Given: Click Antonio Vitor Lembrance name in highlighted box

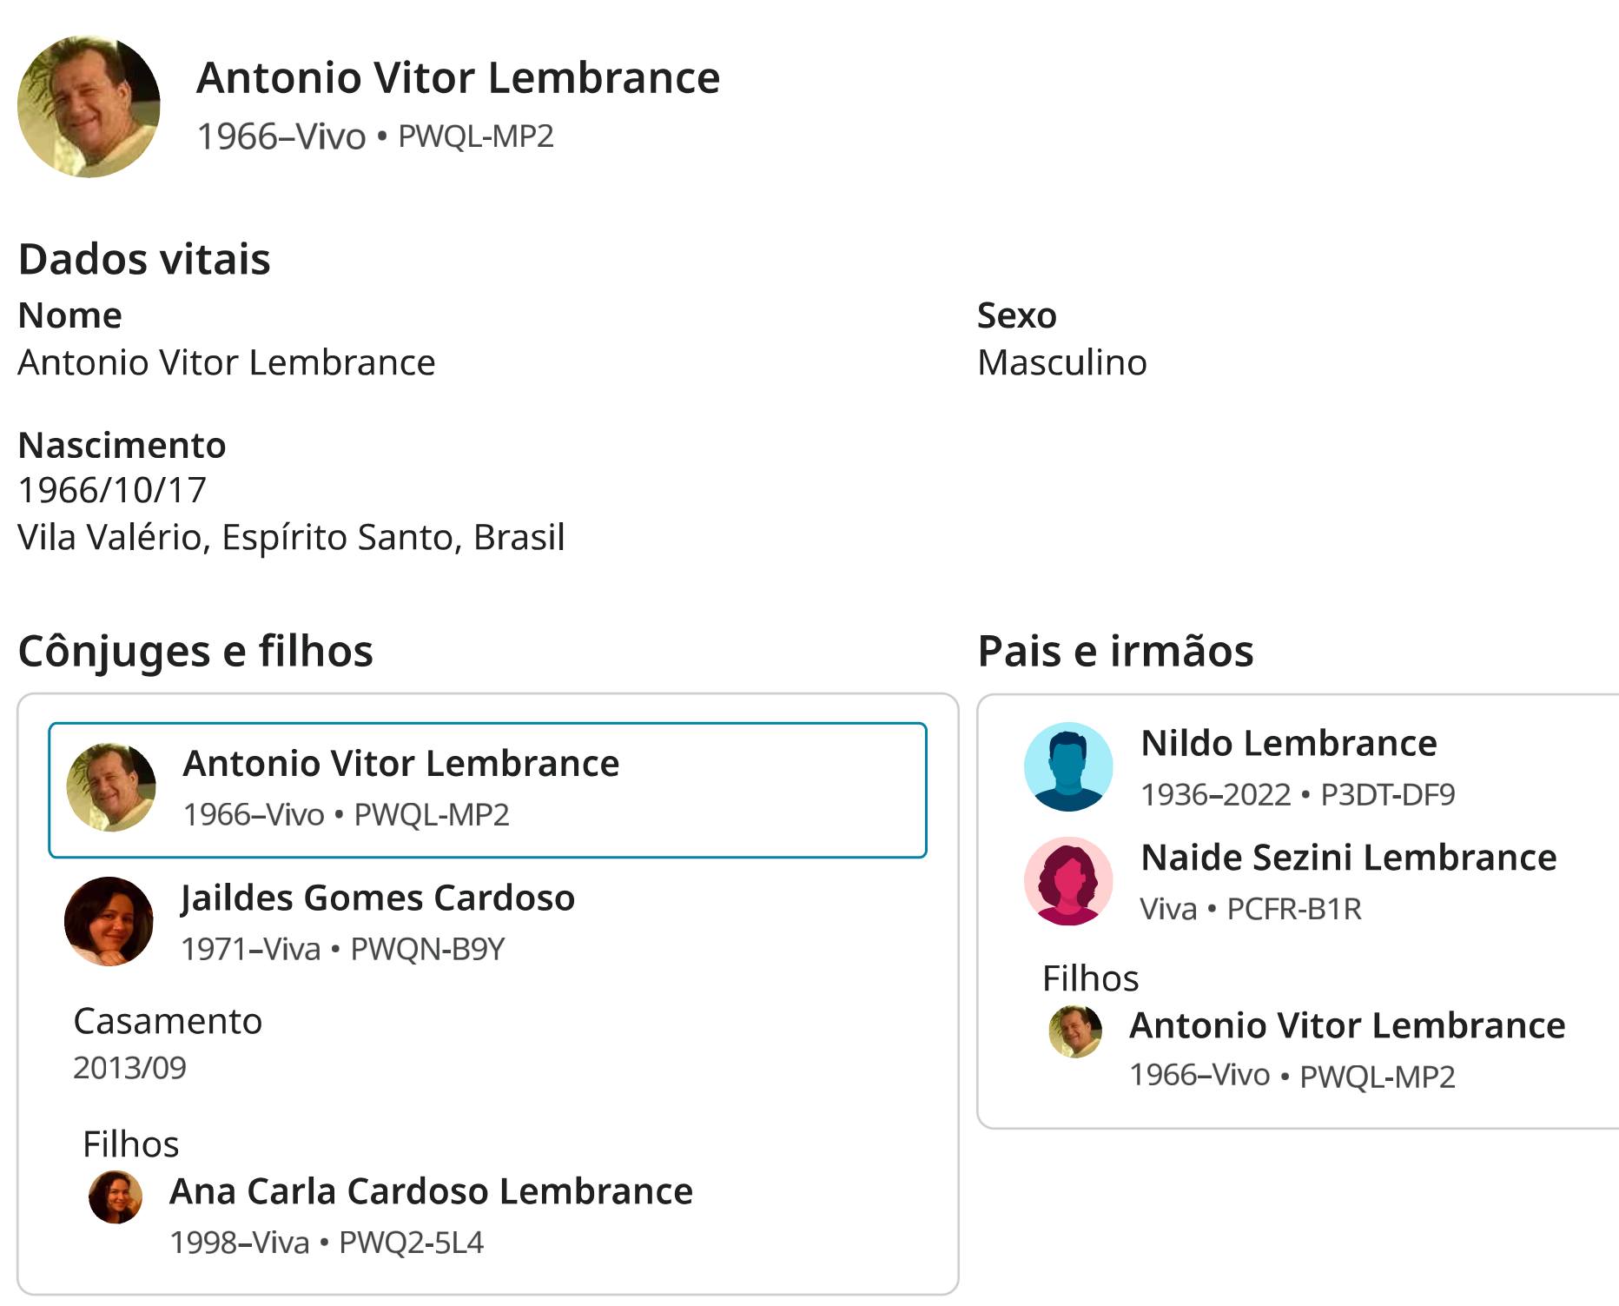Looking at the screenshot, I should click(400, 764).
